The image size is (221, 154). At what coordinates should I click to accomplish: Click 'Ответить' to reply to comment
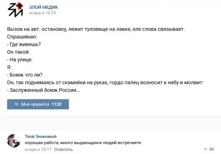63,150
